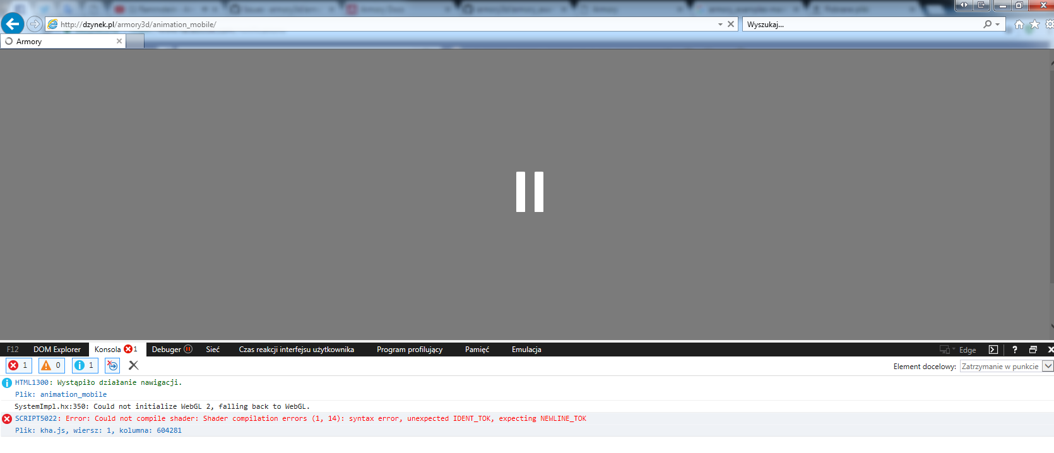Switch to the Pamięć tab

[477, 350]
